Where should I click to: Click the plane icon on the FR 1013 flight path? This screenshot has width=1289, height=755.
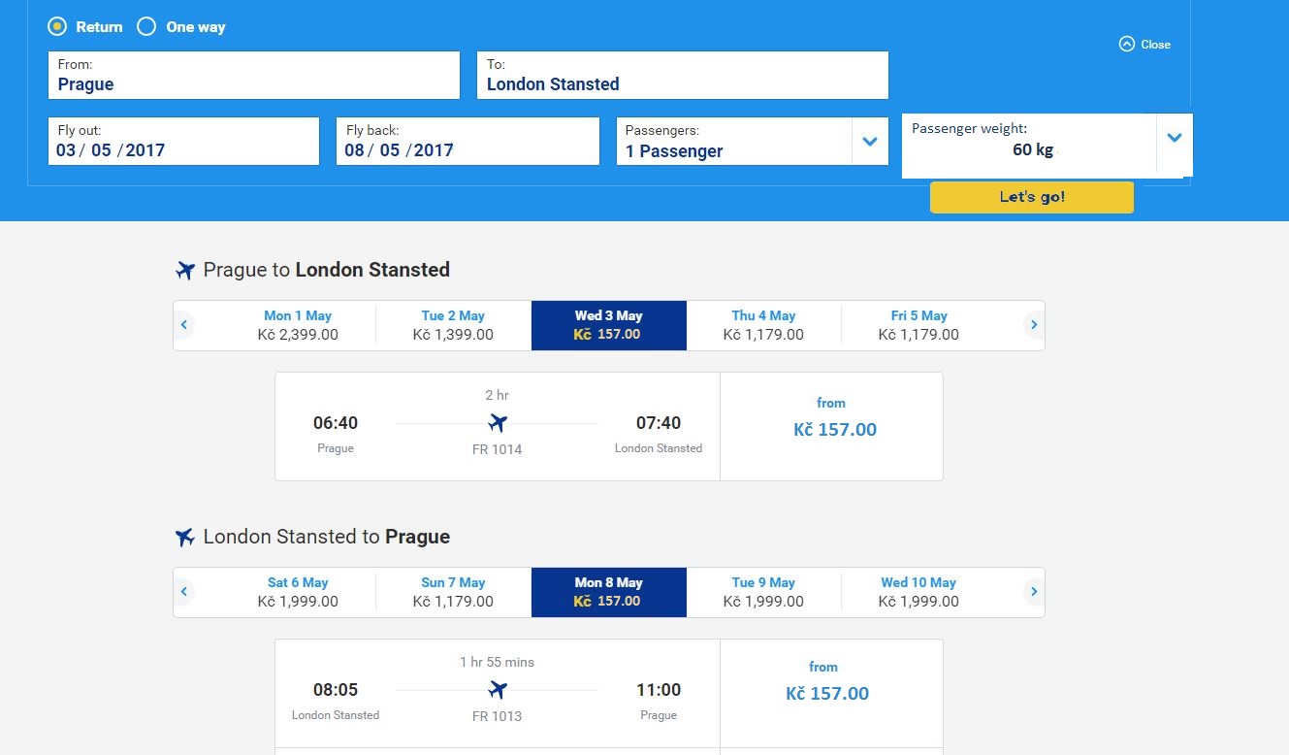click(x=498, y=690)
